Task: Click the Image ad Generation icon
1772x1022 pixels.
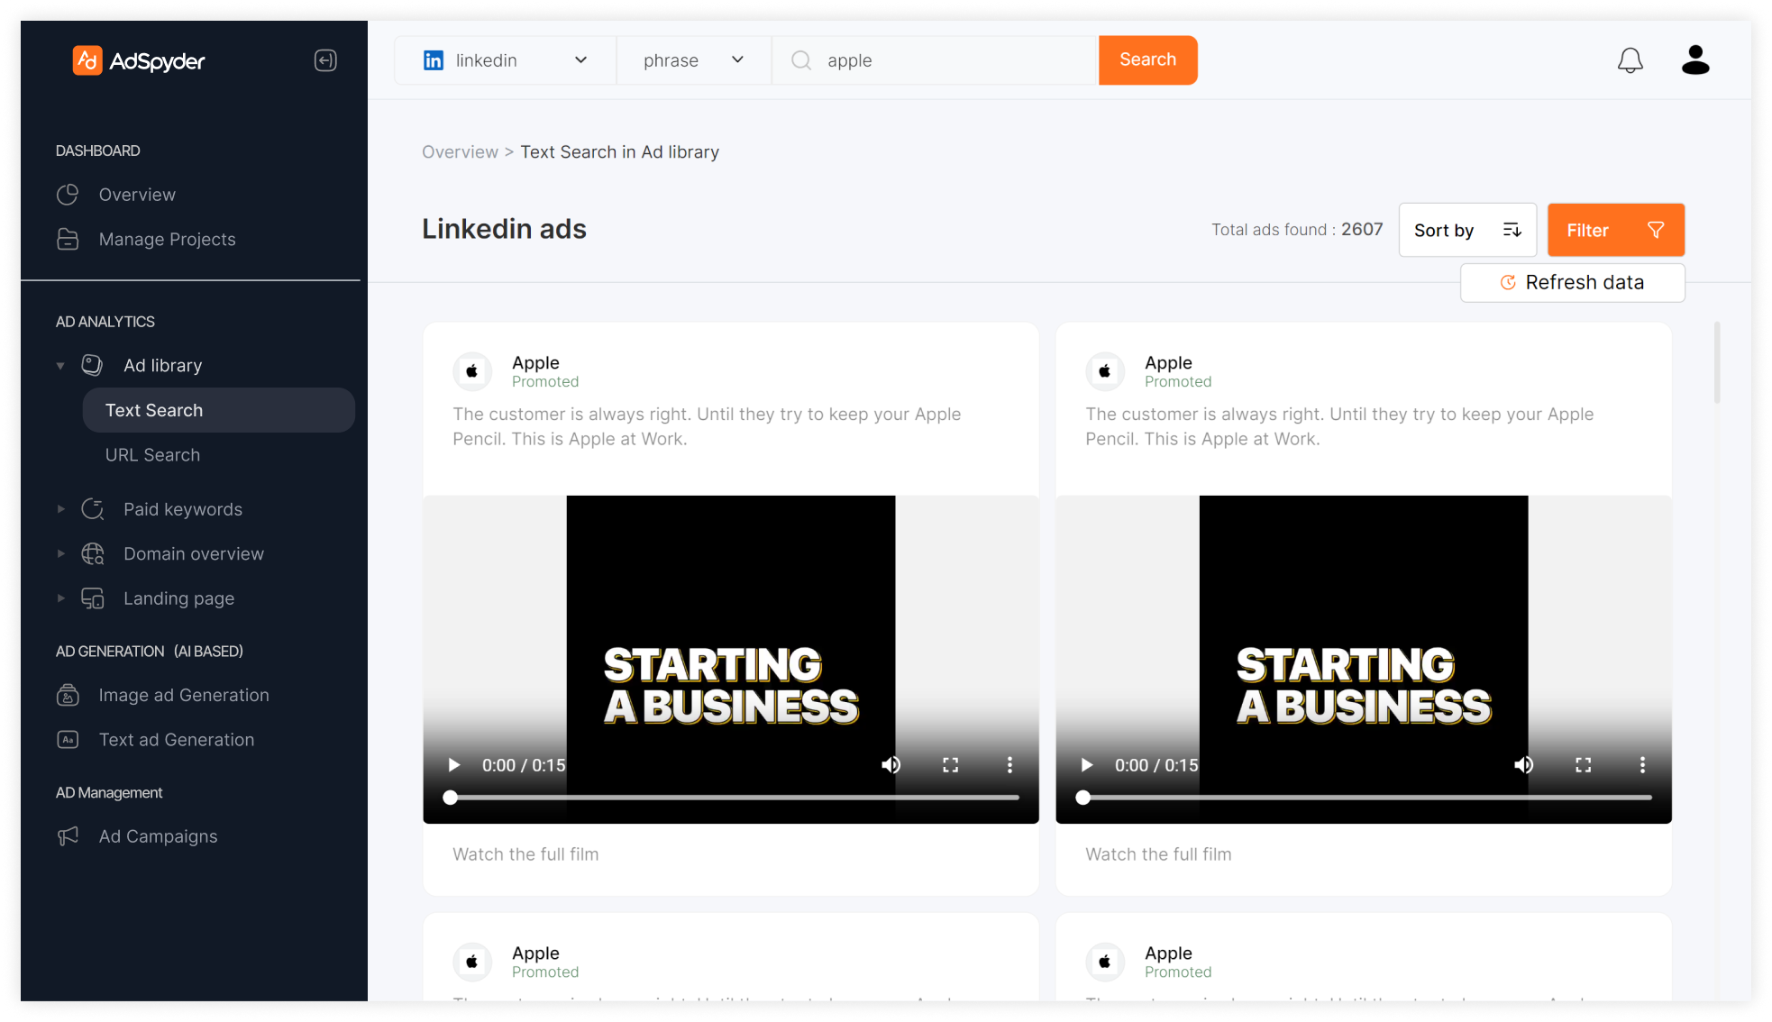Action: pos(68,695)
